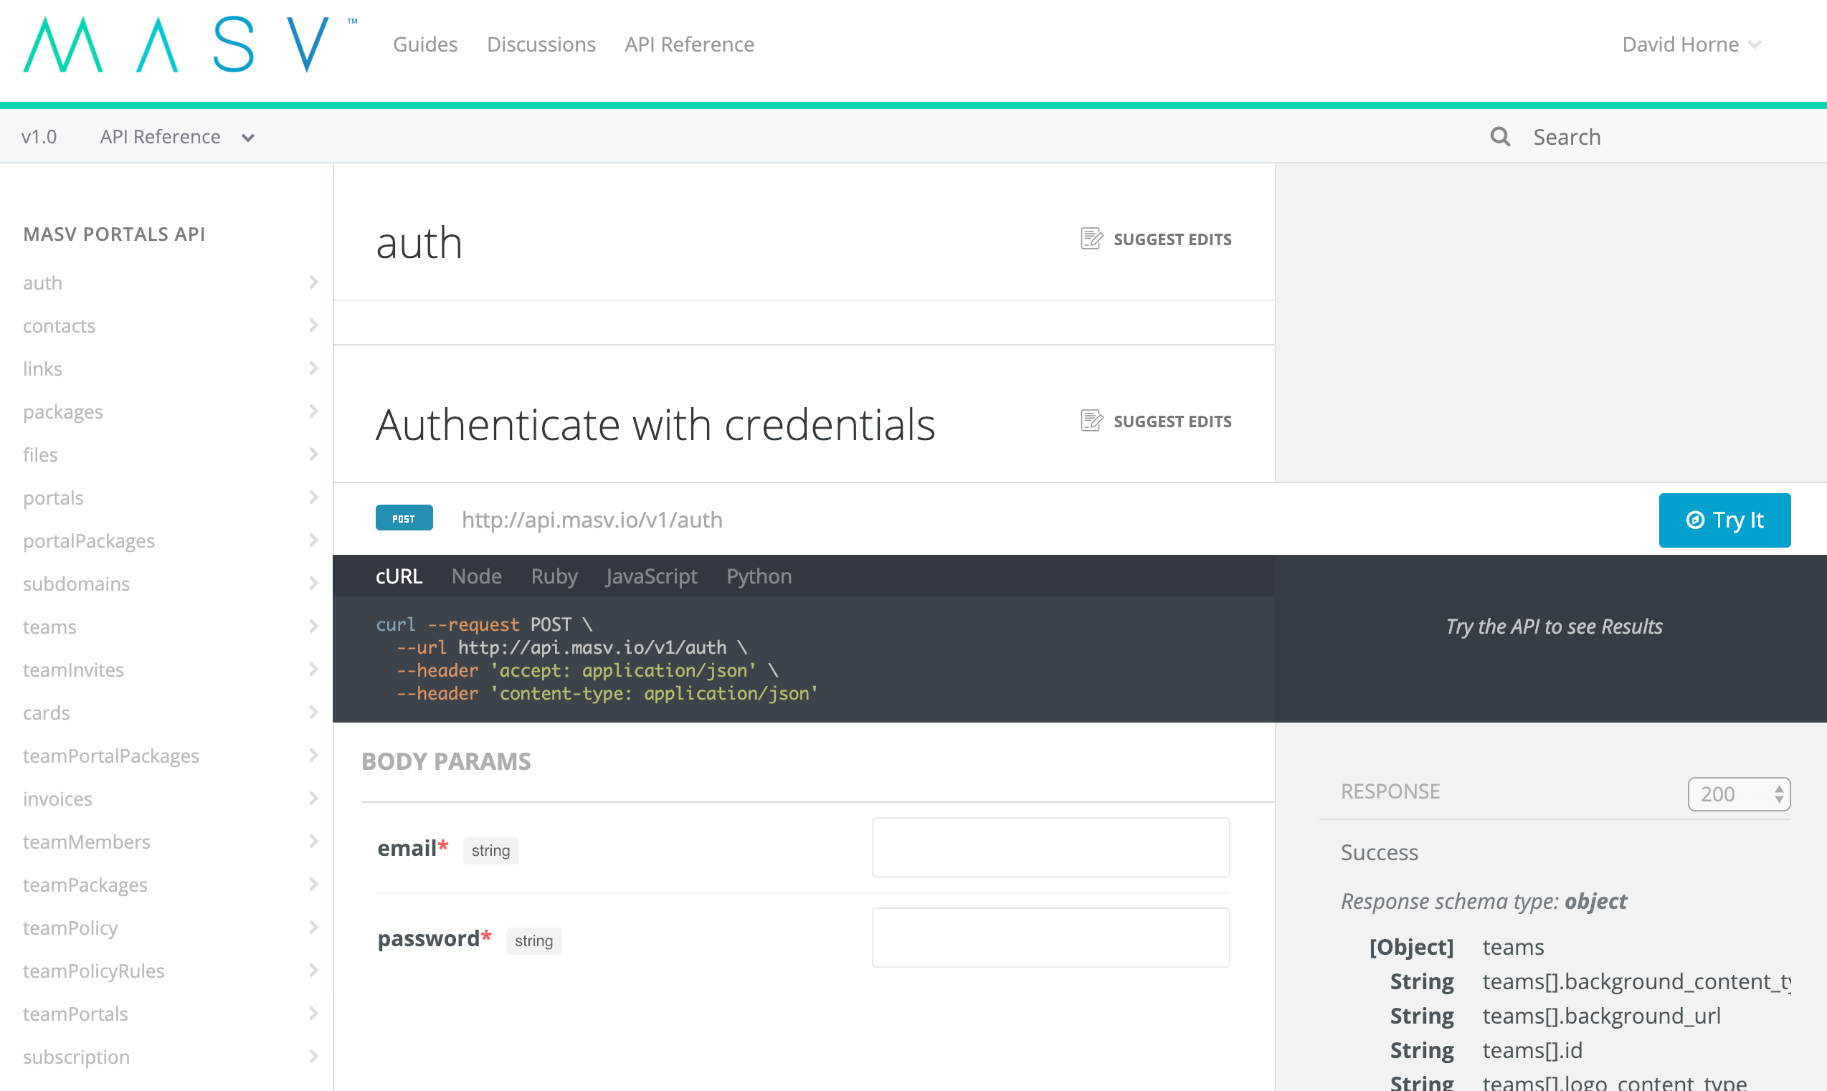Expand the portals sidebar chevron

(314, 497)
